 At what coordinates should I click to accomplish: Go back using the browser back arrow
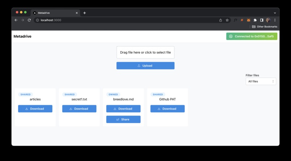click(16, 20)
